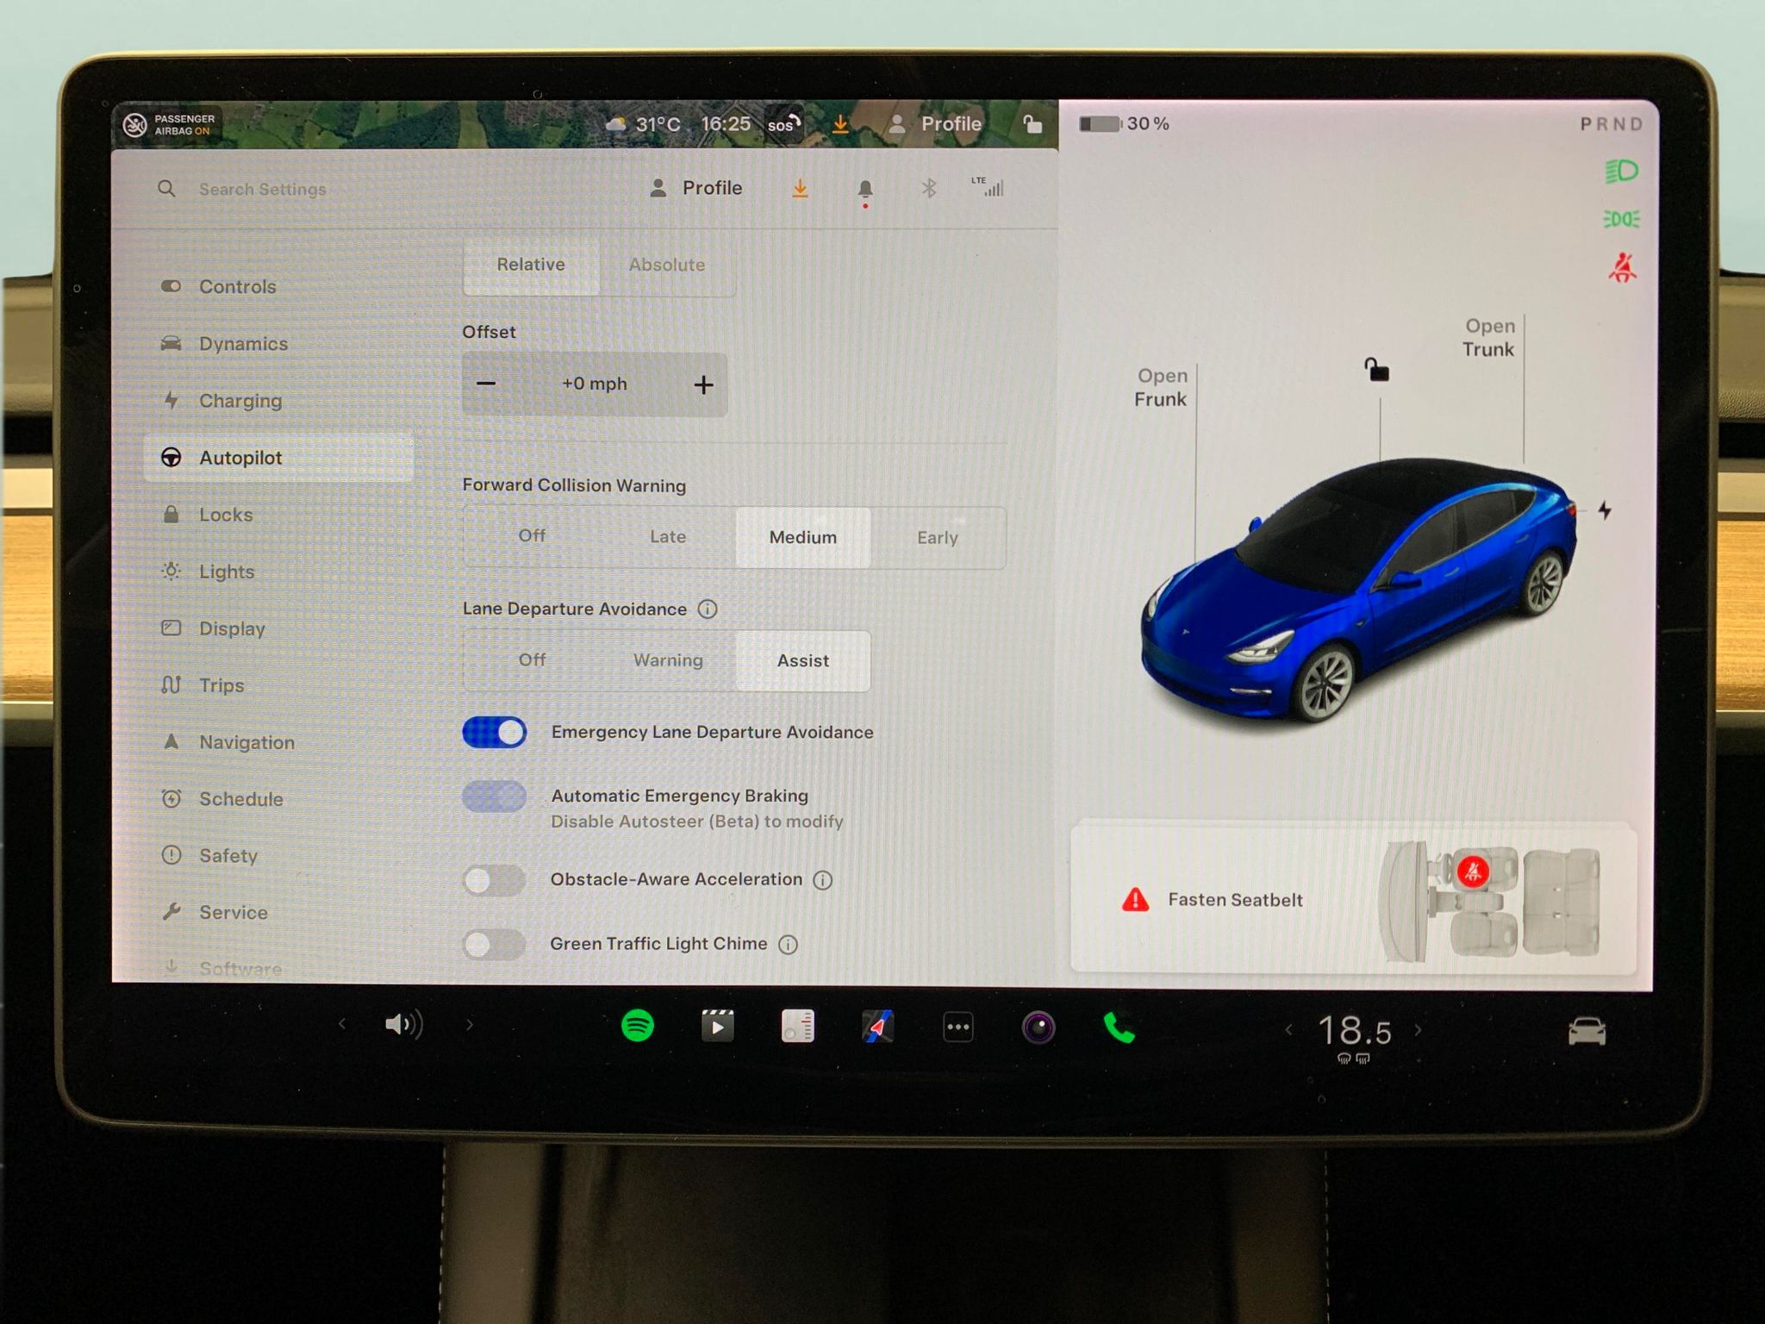Viewport: 1765px width, 1324px height.
Task: Open the Navigation settings section
Action: pos(278,742)
